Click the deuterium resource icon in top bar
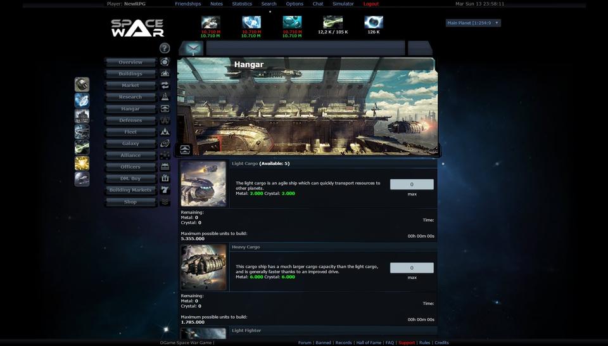The width and height of the screenshot is (608, 346). point(292,22)
